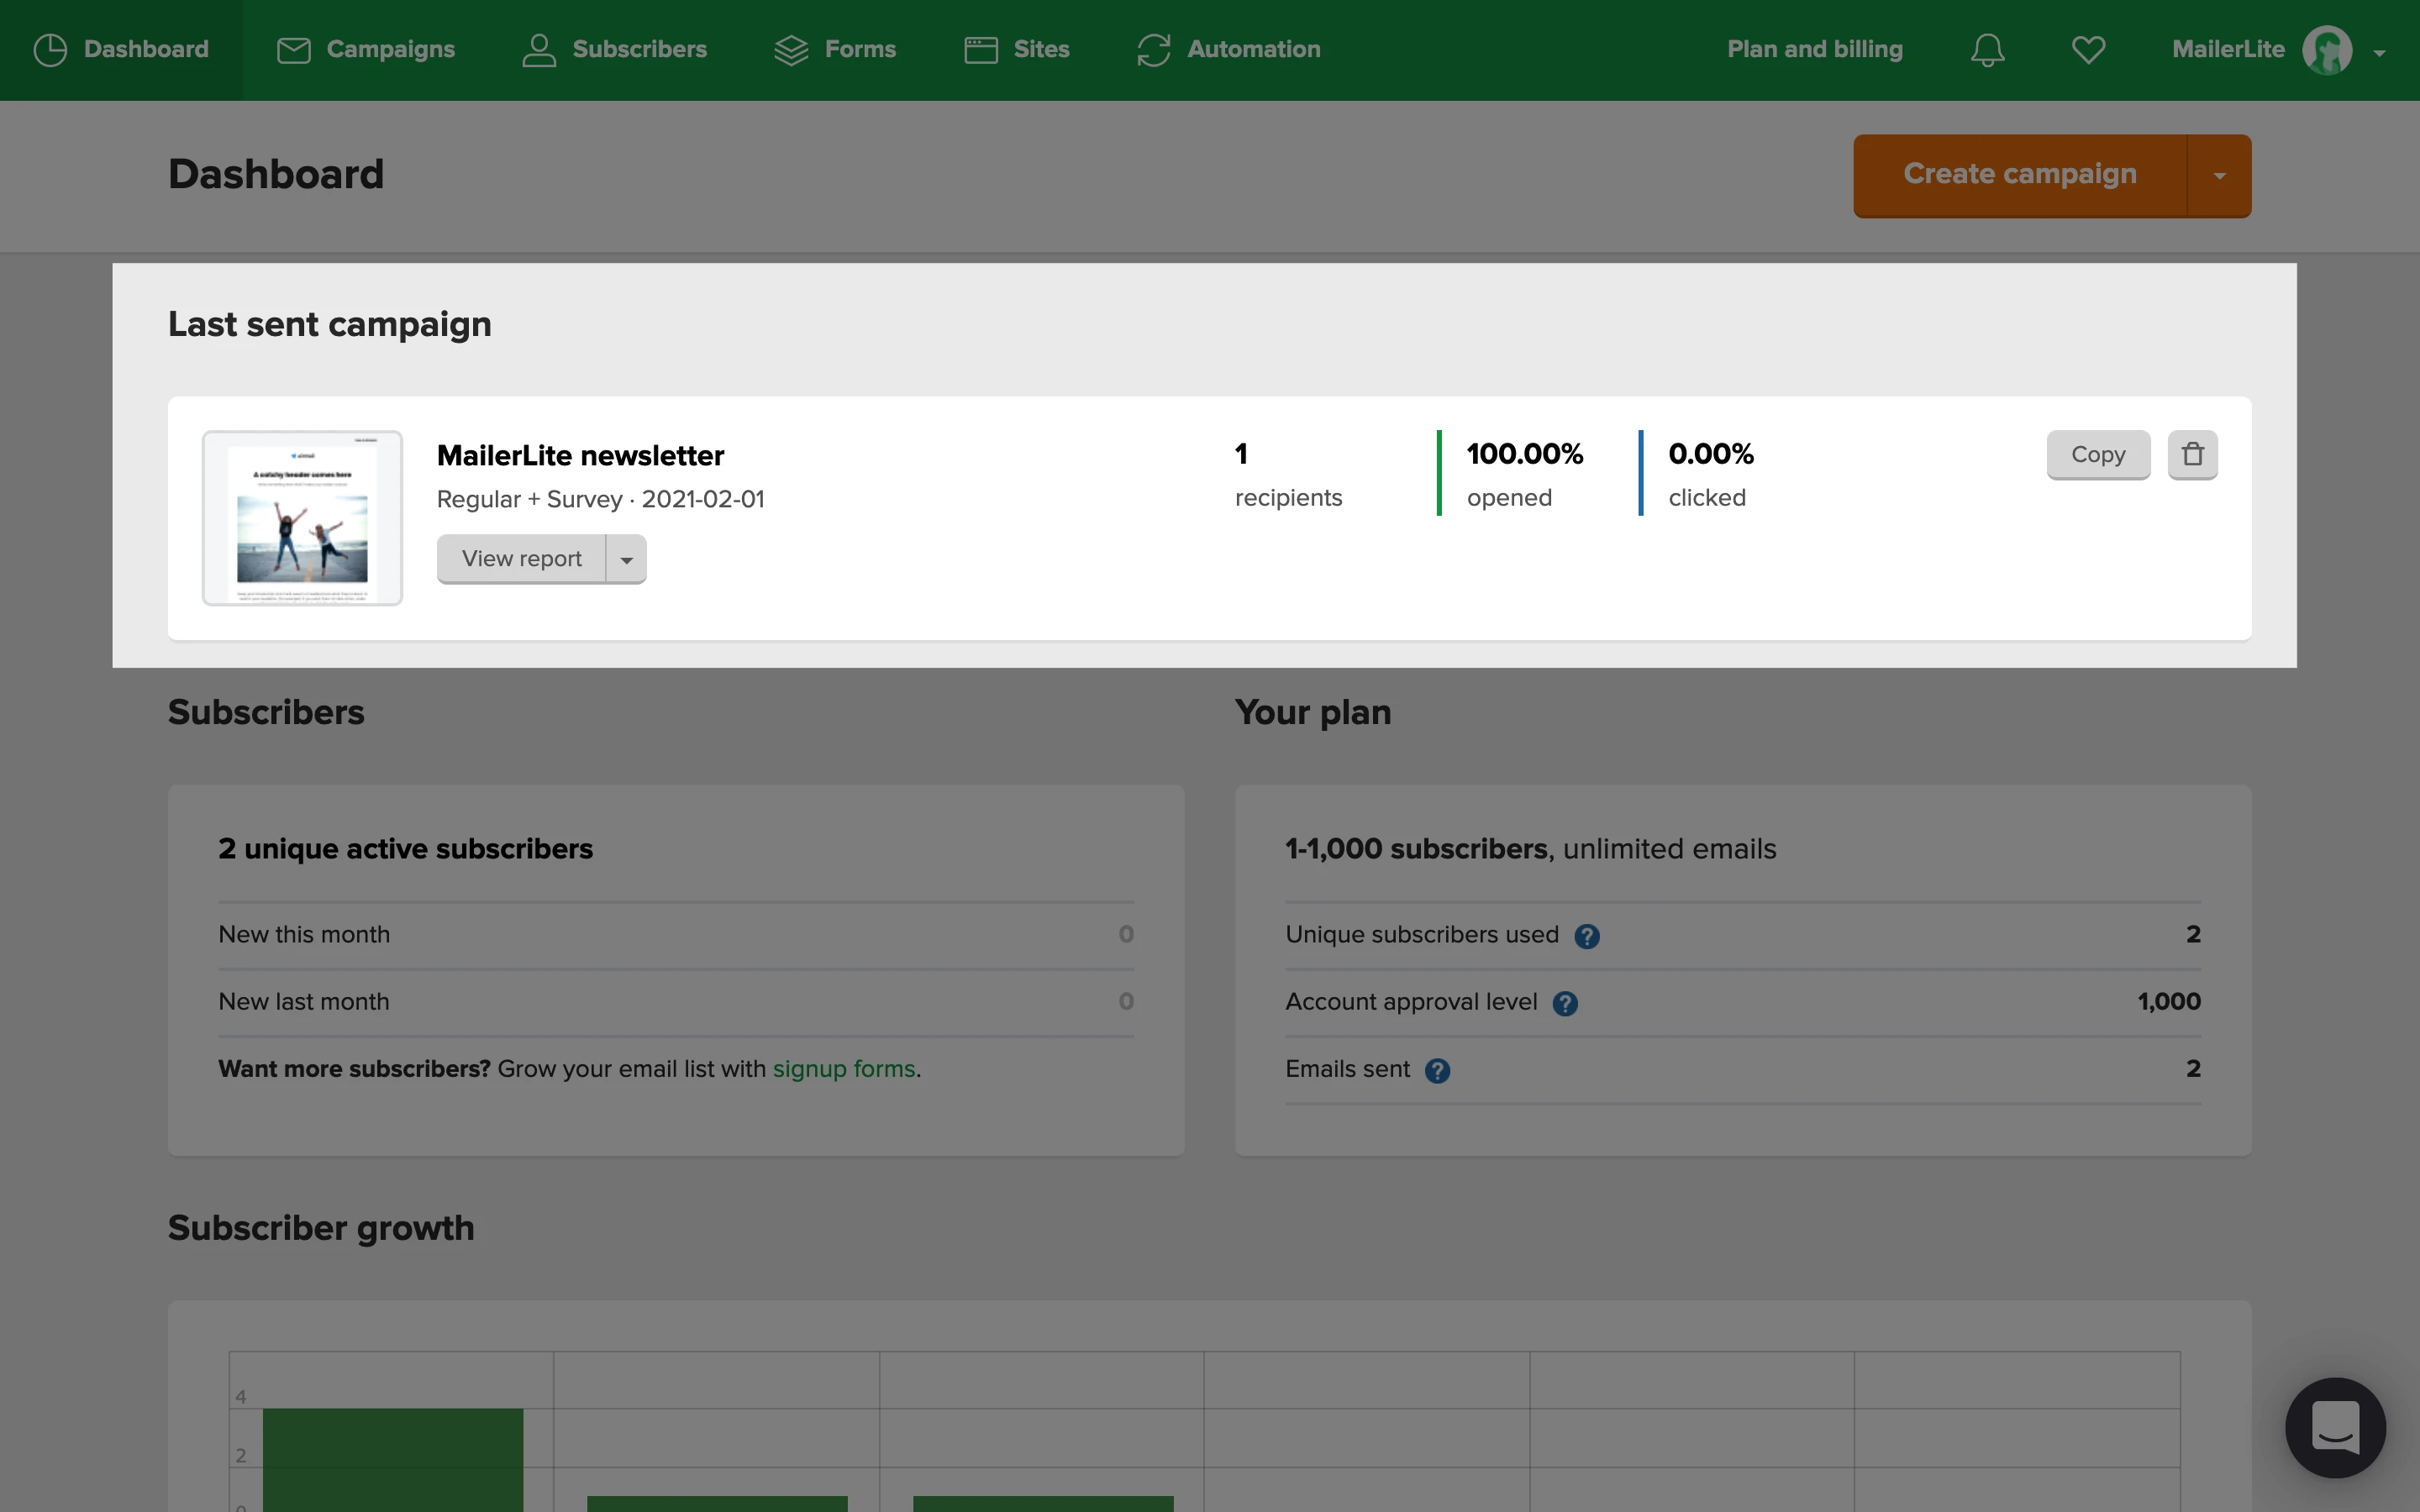Image resolution: width=2420 pixels, height=1512 pixels.
Task: Click the MailerLite account avatar
Action: pos(2326,50)
